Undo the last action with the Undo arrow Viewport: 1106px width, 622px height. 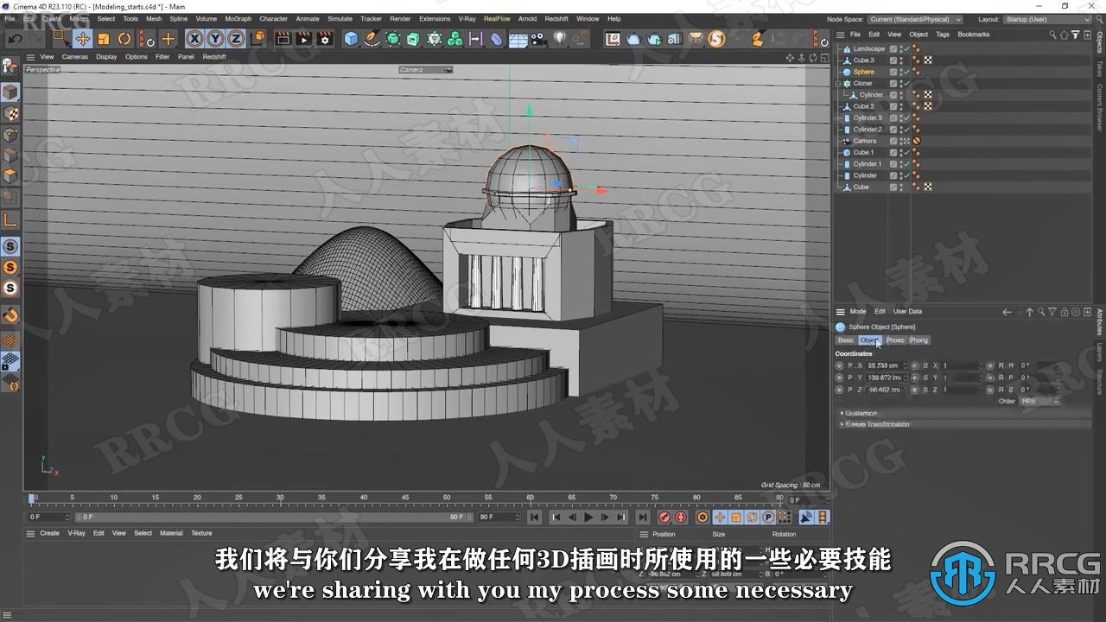15,39
